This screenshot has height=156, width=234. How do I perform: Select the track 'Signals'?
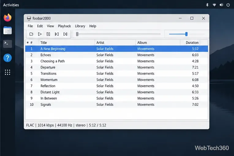[x=117, y=104]
